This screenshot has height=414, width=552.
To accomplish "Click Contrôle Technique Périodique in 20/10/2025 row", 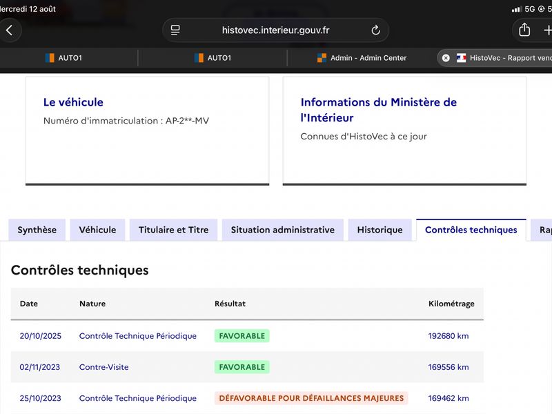I will [137, 336].
